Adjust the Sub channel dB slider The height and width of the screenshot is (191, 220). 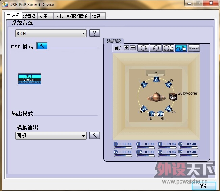[x=145, y=155]
